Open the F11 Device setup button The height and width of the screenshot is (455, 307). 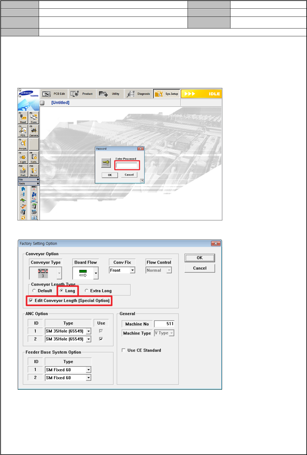(34, 170)
